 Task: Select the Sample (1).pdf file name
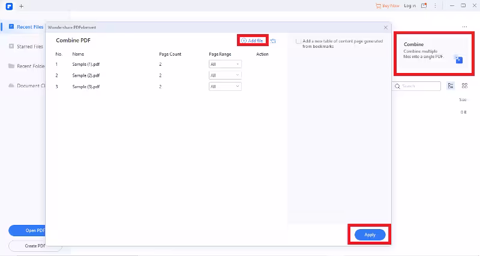coord(86,65)
